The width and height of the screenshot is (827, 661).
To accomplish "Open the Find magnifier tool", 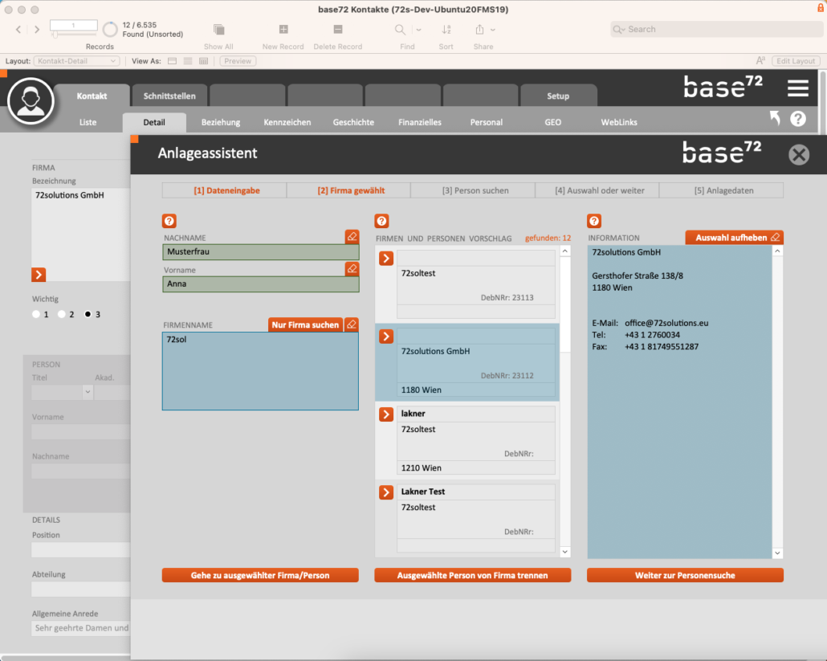I will pos(401,30).
